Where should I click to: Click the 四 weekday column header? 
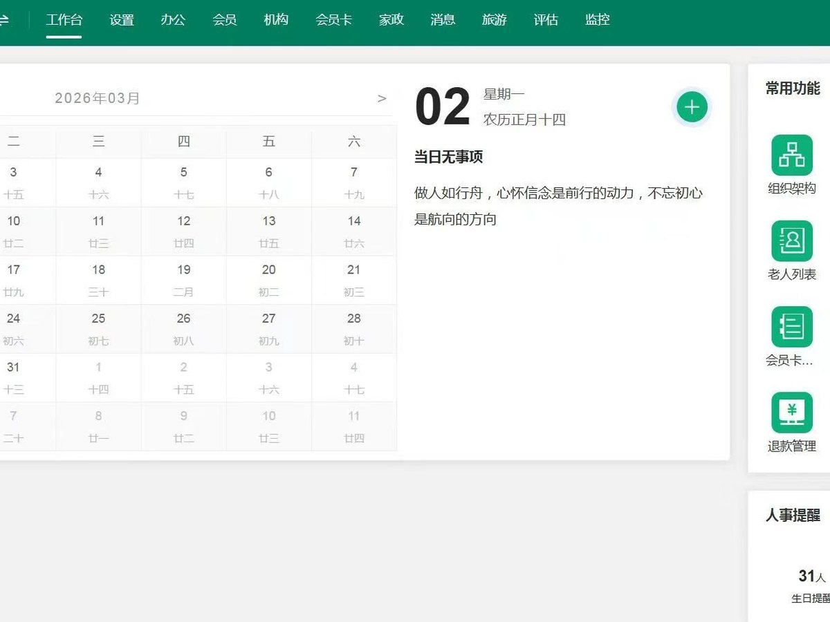183,142
